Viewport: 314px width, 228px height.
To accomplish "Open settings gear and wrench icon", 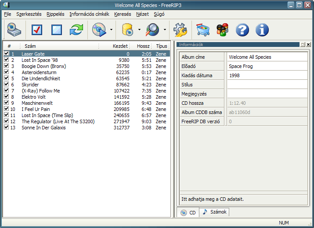I will (180, 30).
